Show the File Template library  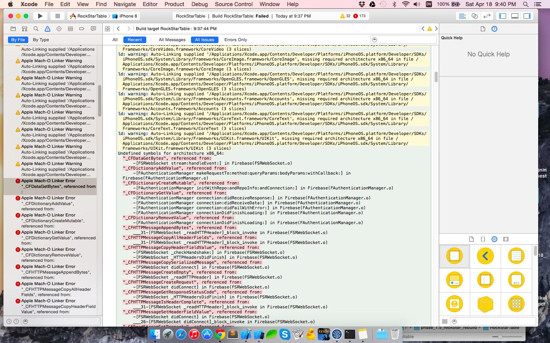click(471, 239)
